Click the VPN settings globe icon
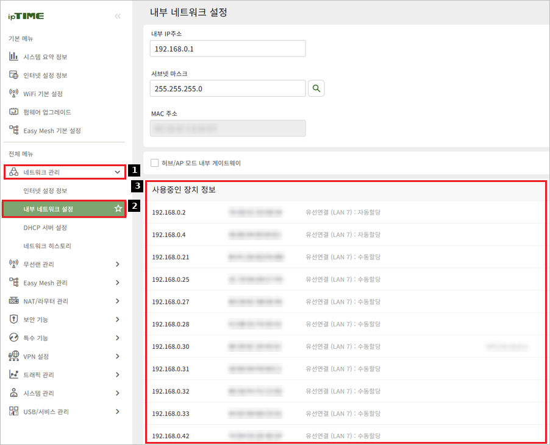This screenshot has height=445, width=550. (x=13, y=356)
